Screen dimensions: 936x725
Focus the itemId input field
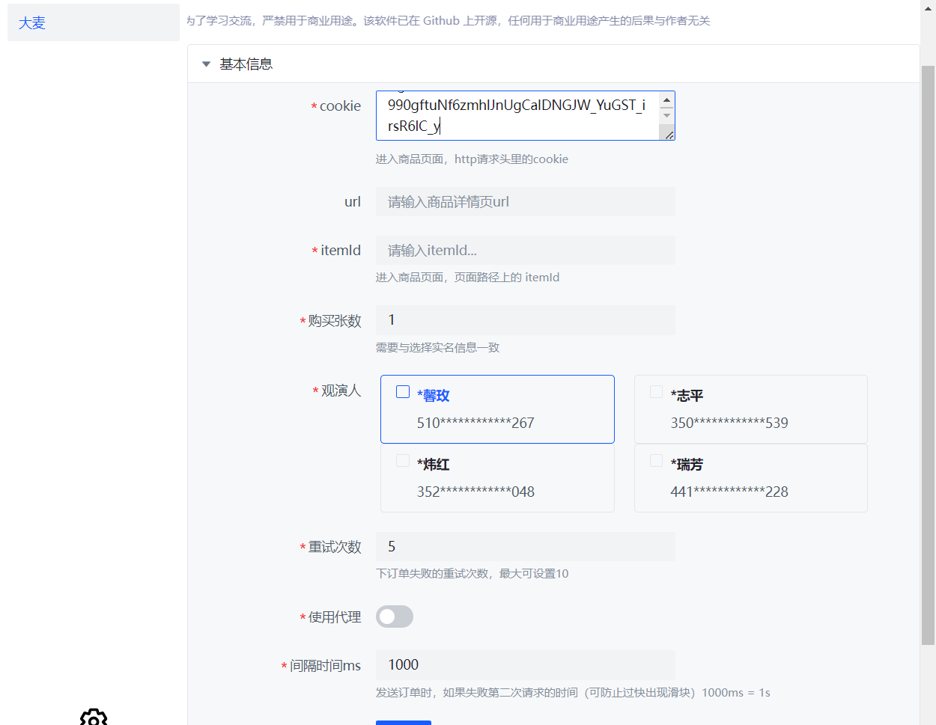pyautogui.click(x=526, y=250)
